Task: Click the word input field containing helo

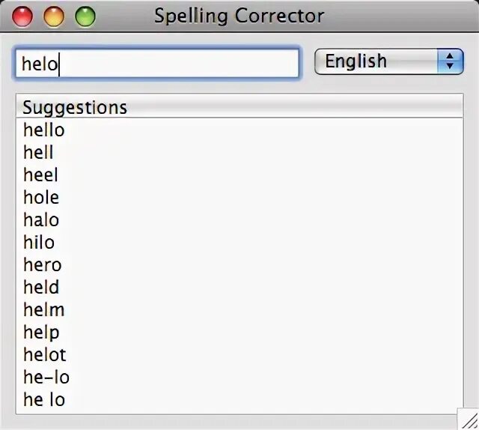Action: 157,64
